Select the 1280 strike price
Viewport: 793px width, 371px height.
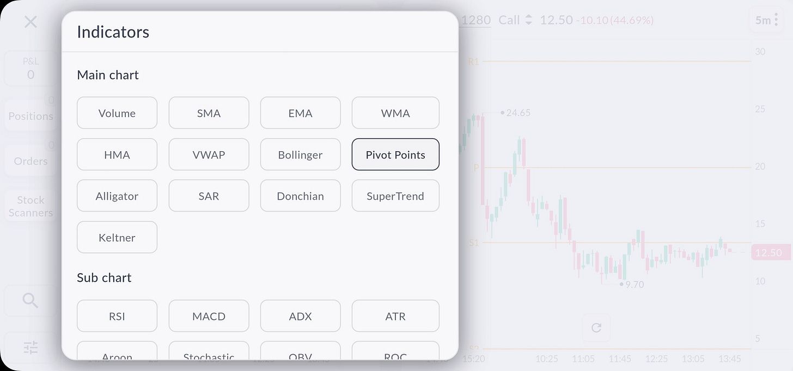(x=475, y=20)
